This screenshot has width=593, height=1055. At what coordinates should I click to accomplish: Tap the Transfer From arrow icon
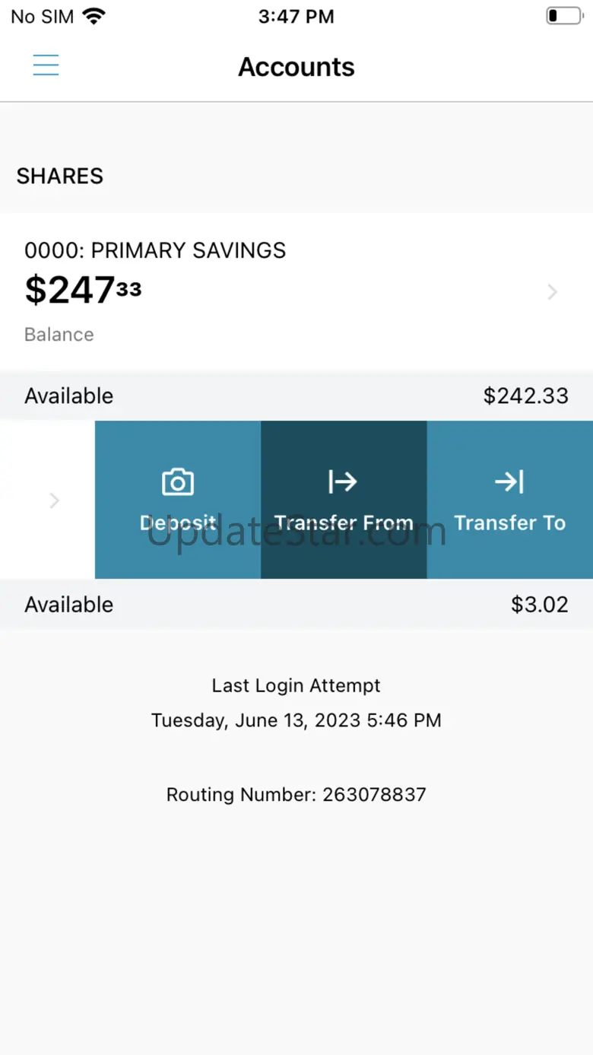tap(343, 481)
